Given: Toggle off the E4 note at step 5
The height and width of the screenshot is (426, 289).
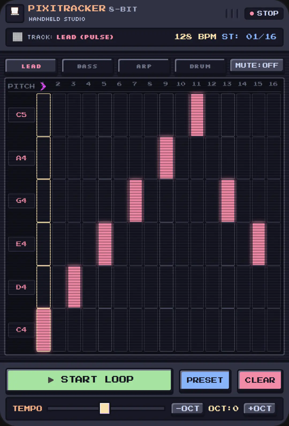Looking at the screenshot, I should [105, 244].
